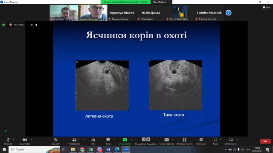Open Breakout Rooms

[x=184, y=141]
